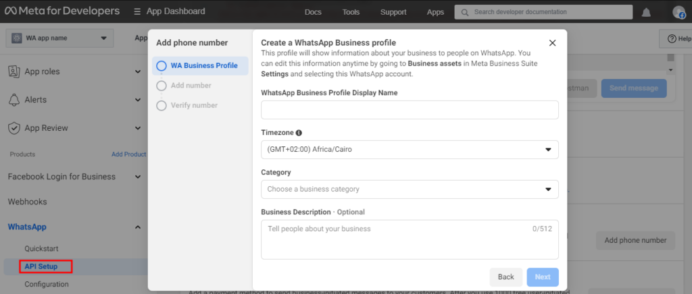Collapse the WhatsApp section chevron
This screenshot has height=294, width=692.
pos(138,227)
